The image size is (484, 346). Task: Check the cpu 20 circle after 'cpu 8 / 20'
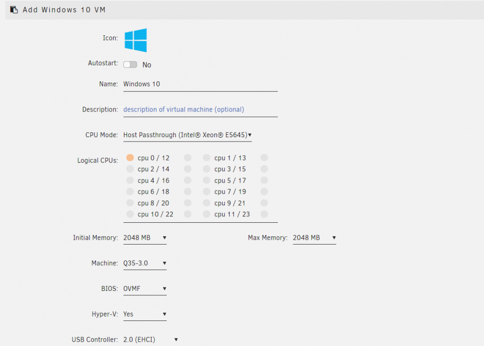point(188,203)
